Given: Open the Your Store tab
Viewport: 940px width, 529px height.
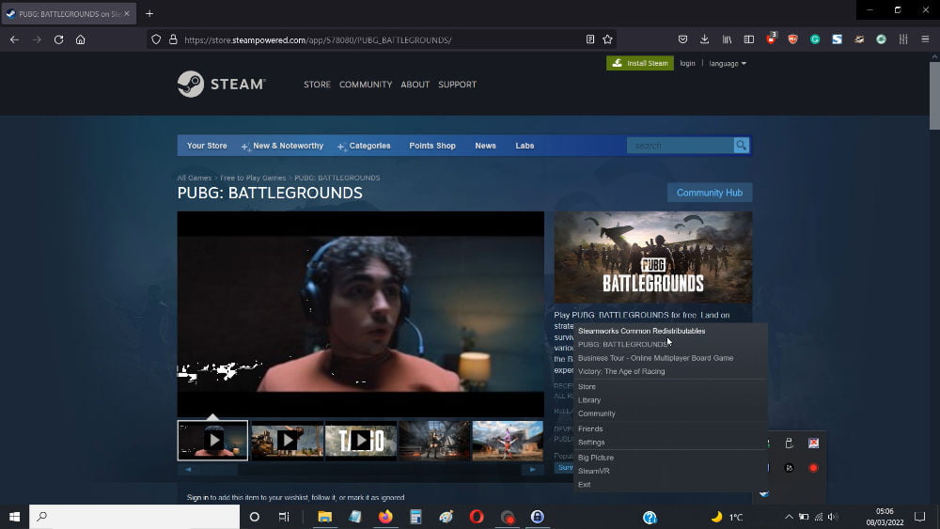Looking at the screenshot, I should click(x=207, y=146).
